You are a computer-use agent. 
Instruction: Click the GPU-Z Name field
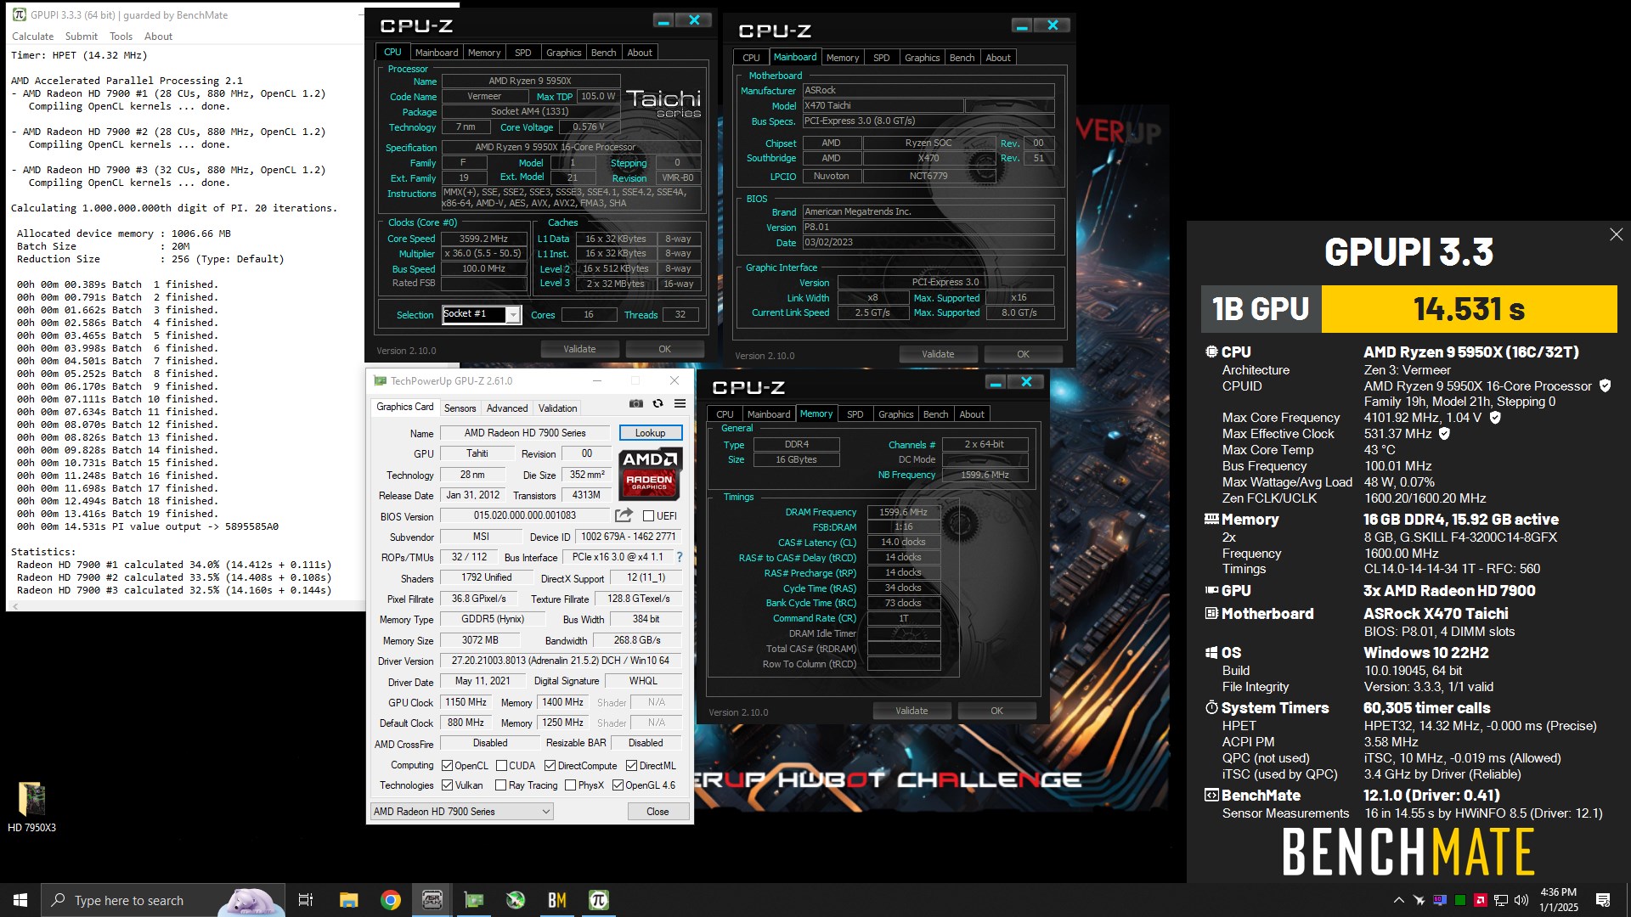(525, 433)
